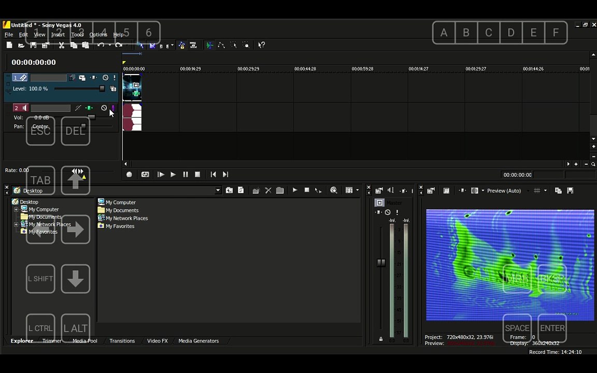Click the video track Level slider handle
The height and width of the screenshot is (373, 597).
[x=102, y=89]
